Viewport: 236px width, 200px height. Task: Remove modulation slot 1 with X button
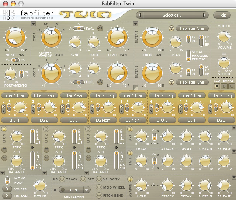point(4,112)
